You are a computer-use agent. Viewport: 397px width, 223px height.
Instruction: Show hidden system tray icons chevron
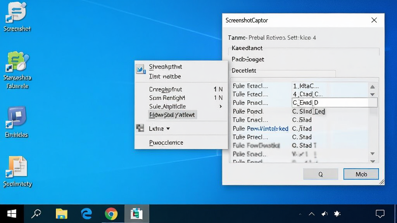click(x=312, y=214)
